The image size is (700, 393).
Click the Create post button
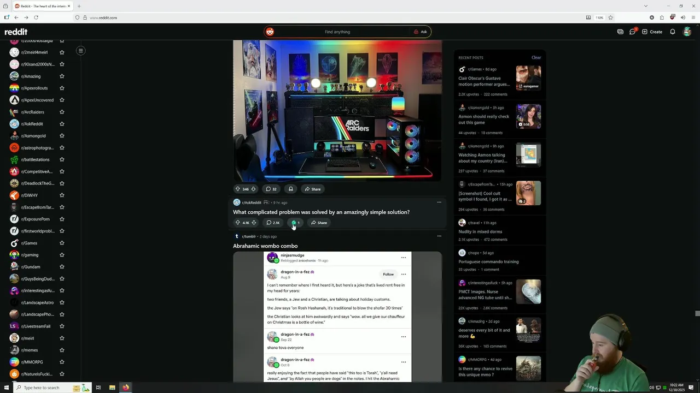tap(652, 32)
